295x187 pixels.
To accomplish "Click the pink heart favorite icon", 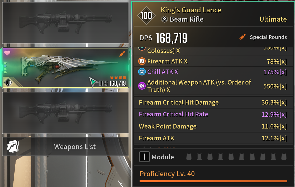I will click(x=7, y=53).
